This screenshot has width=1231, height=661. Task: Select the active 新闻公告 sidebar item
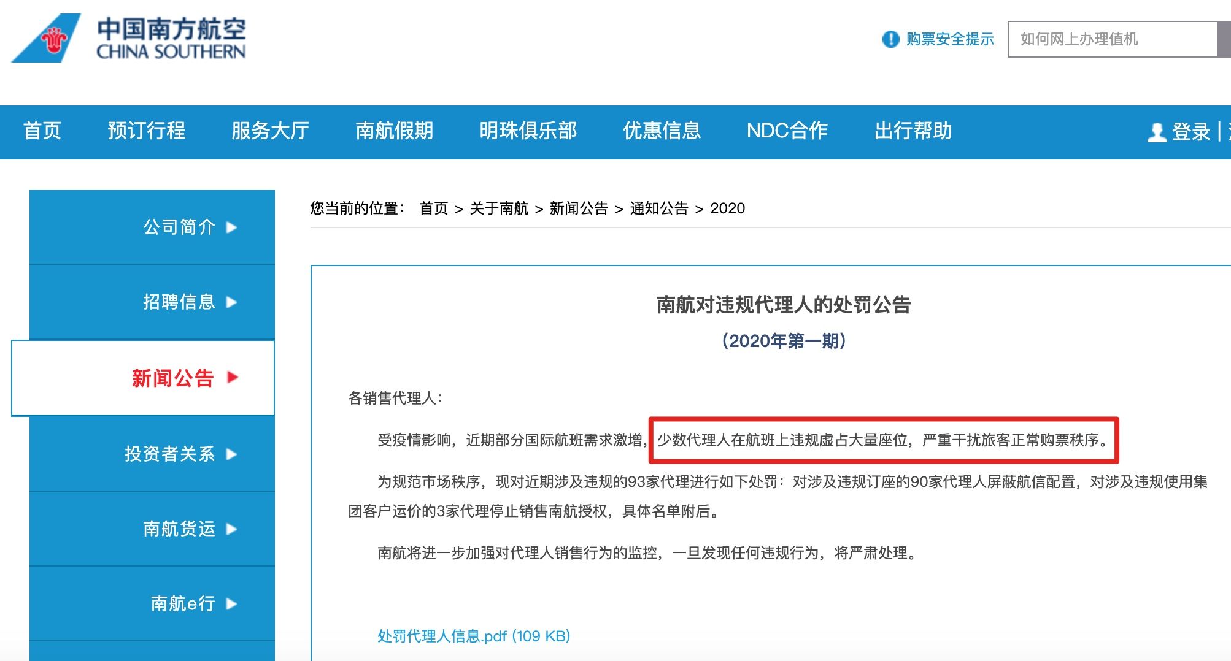point(143,378)
